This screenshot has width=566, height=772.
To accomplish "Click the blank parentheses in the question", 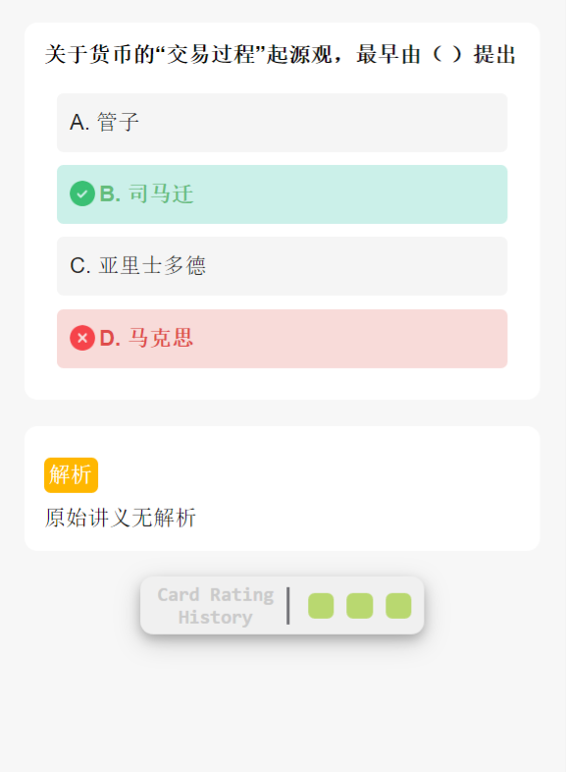I will (x=446, y=54).
